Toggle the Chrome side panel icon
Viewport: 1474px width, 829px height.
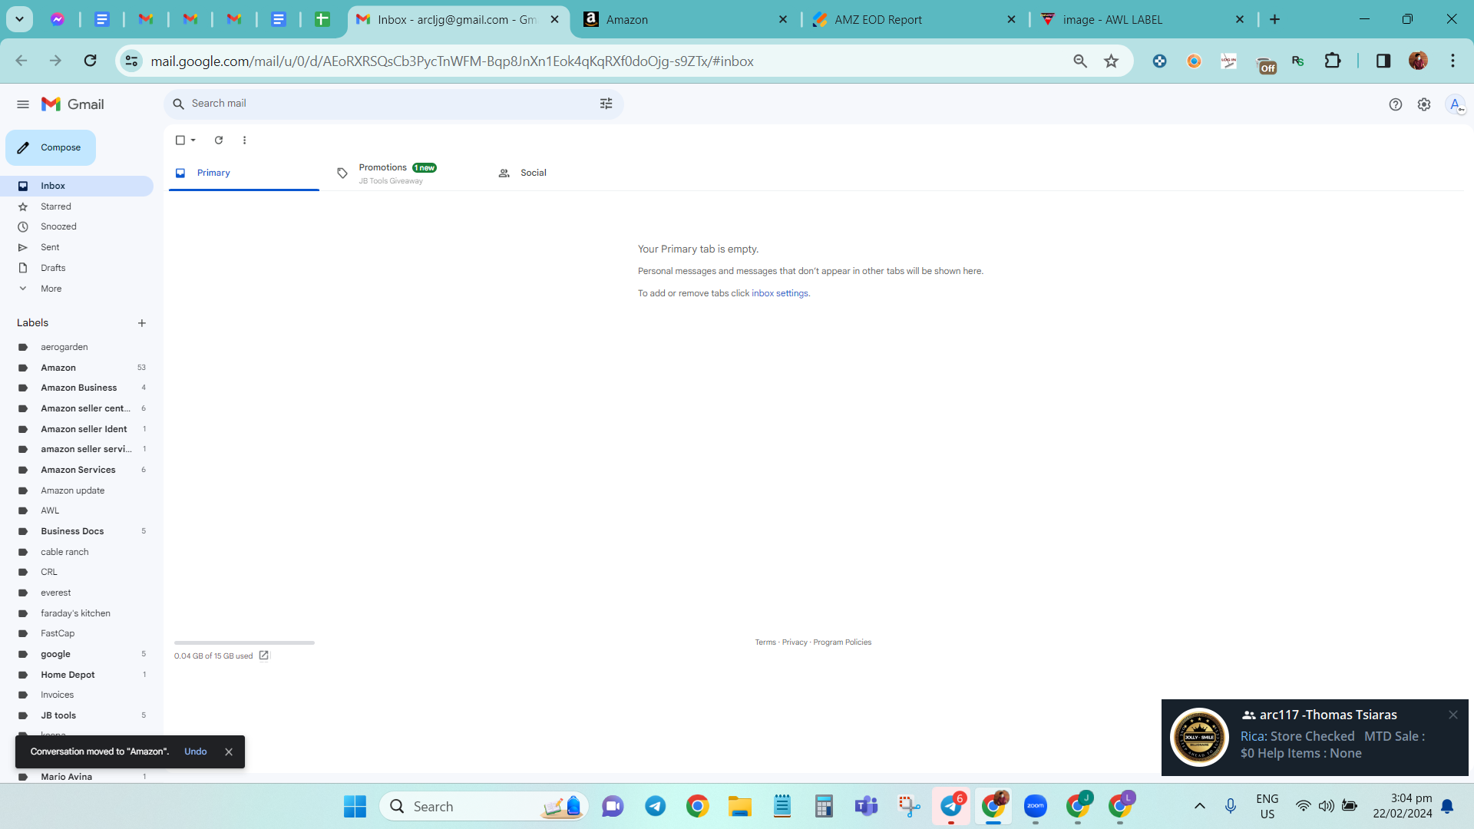point(1383,61)
